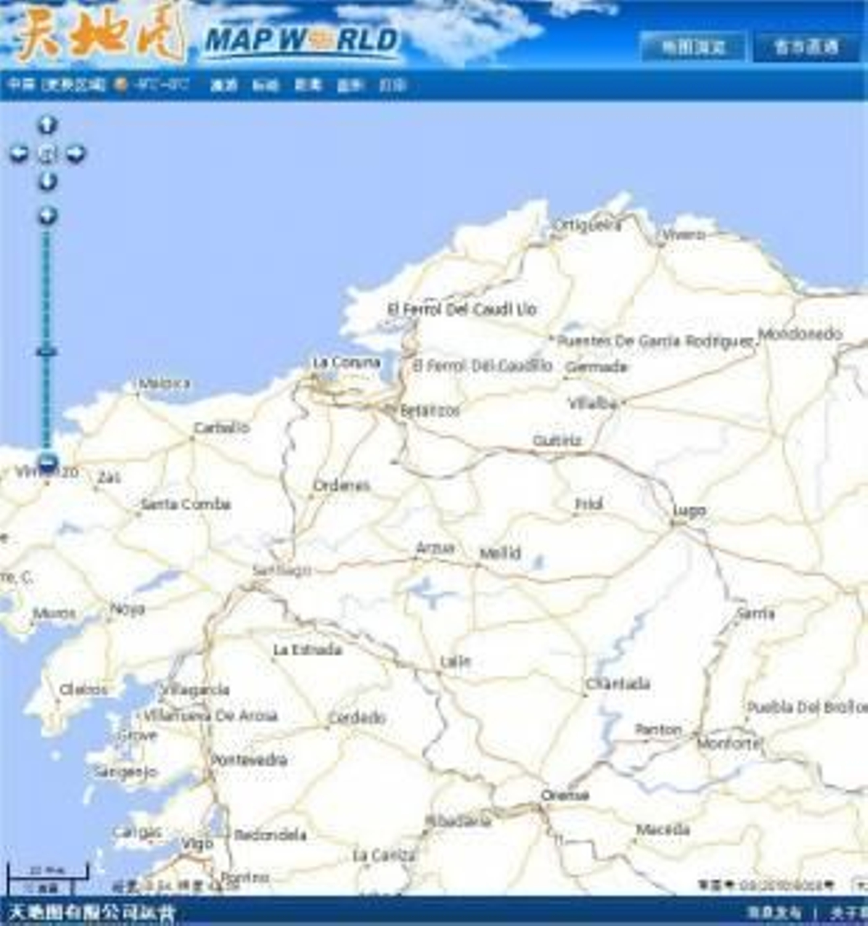Click the 中国 region label

[22, 85]
